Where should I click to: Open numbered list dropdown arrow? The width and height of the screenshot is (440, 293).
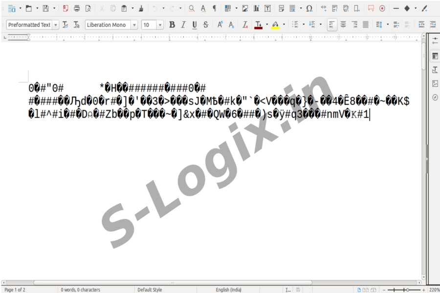click(x=320, y=25)
